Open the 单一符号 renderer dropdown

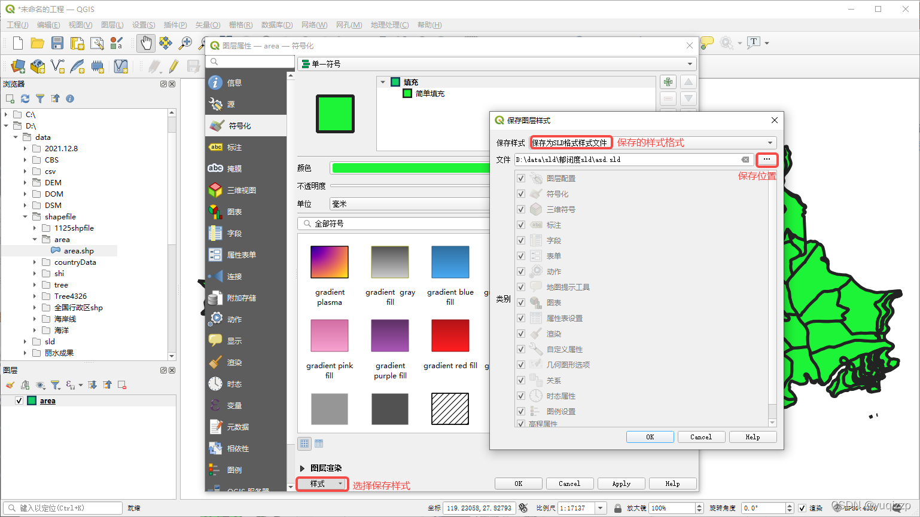689,63
